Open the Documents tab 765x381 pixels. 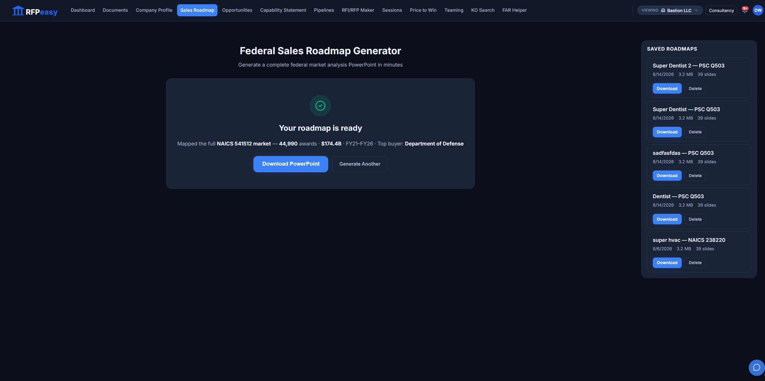coord(115,10)
